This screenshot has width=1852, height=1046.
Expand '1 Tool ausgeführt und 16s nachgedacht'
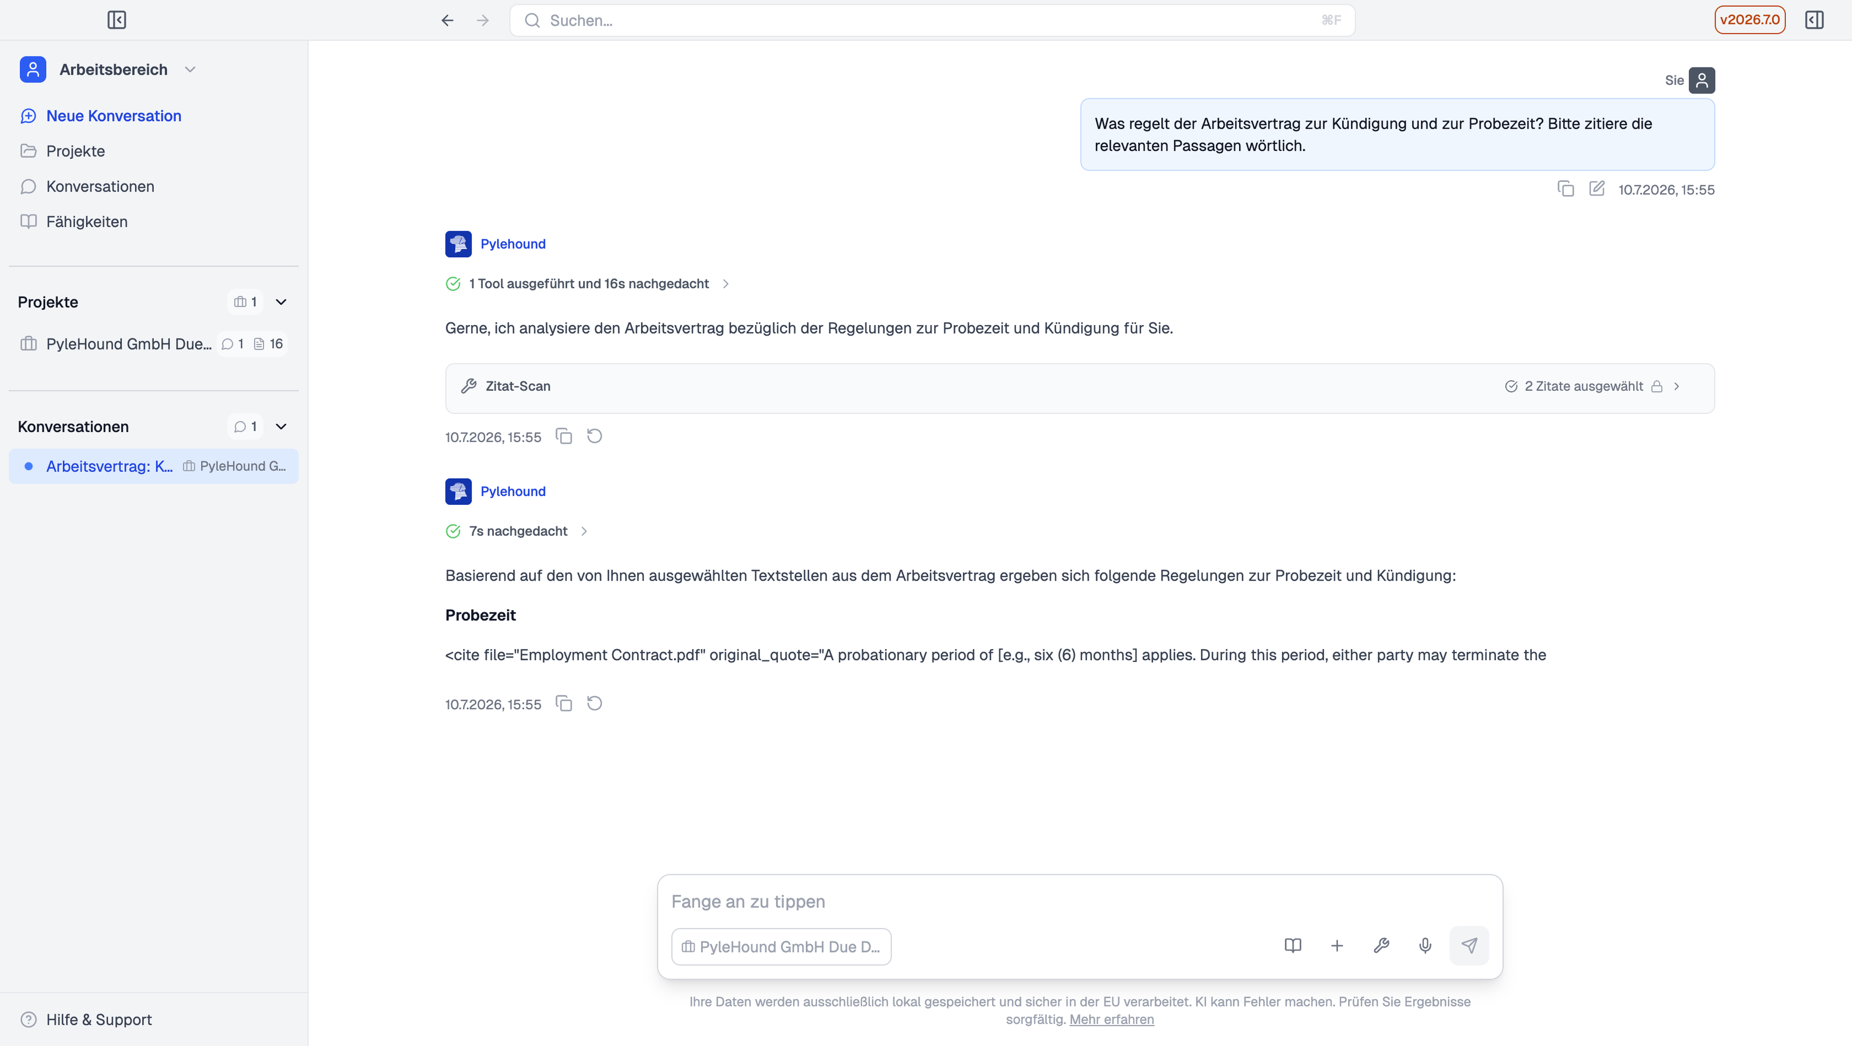click(588, 283)
